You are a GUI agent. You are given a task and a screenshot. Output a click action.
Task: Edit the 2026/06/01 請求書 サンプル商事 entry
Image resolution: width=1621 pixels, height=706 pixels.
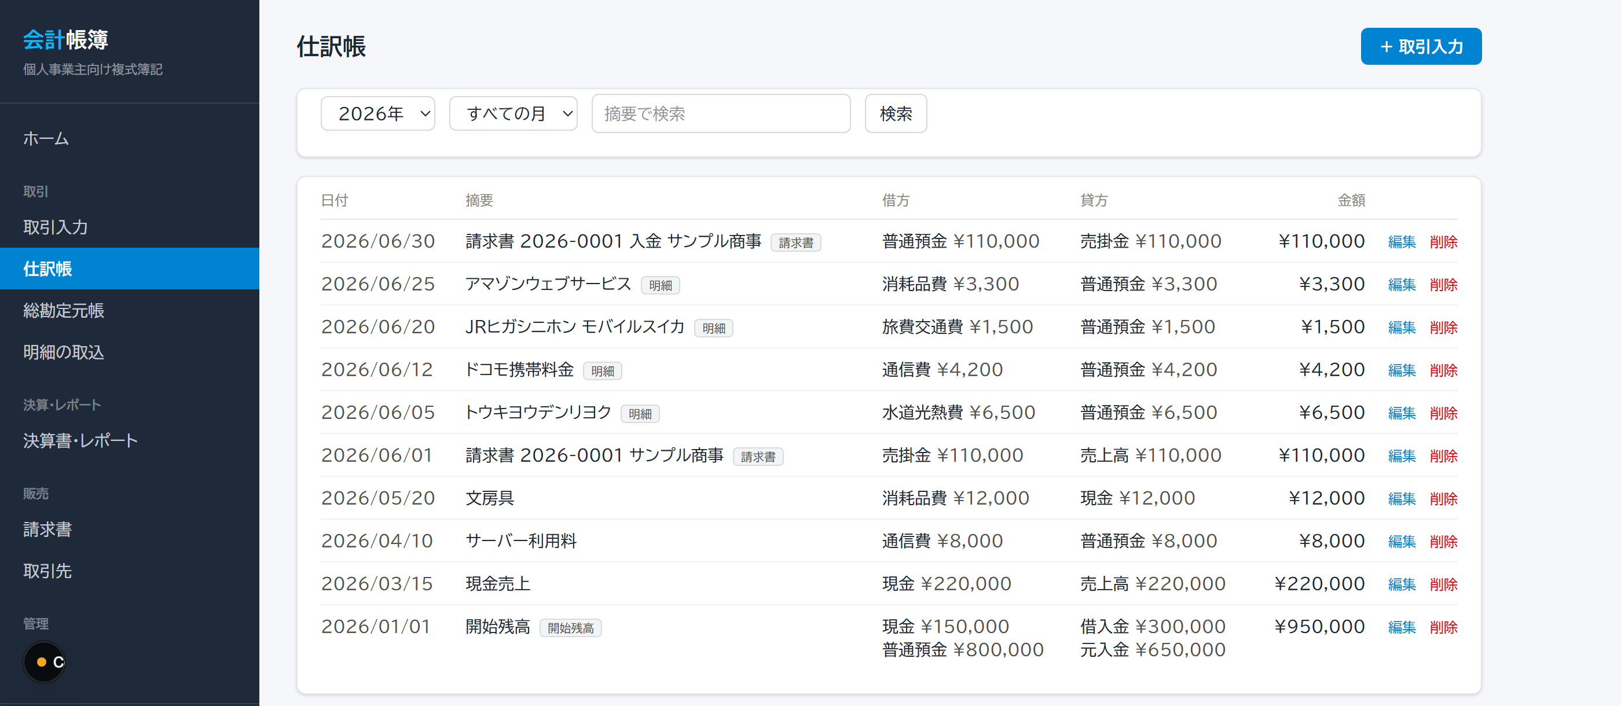pyautogui.click(x=1402, y=455)
